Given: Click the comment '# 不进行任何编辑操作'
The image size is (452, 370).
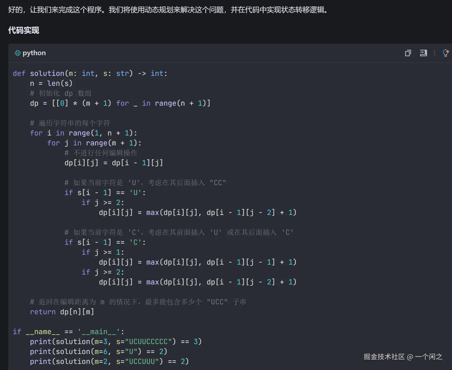Looking at the screenshot, I should point(101,153).
